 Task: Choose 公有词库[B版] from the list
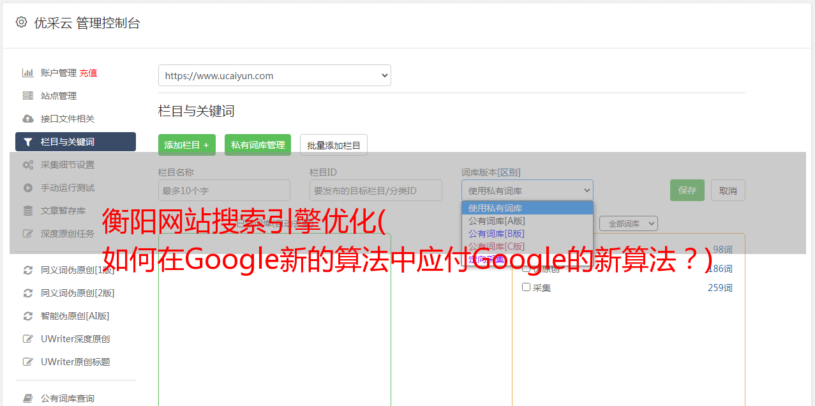click(527, 234)
